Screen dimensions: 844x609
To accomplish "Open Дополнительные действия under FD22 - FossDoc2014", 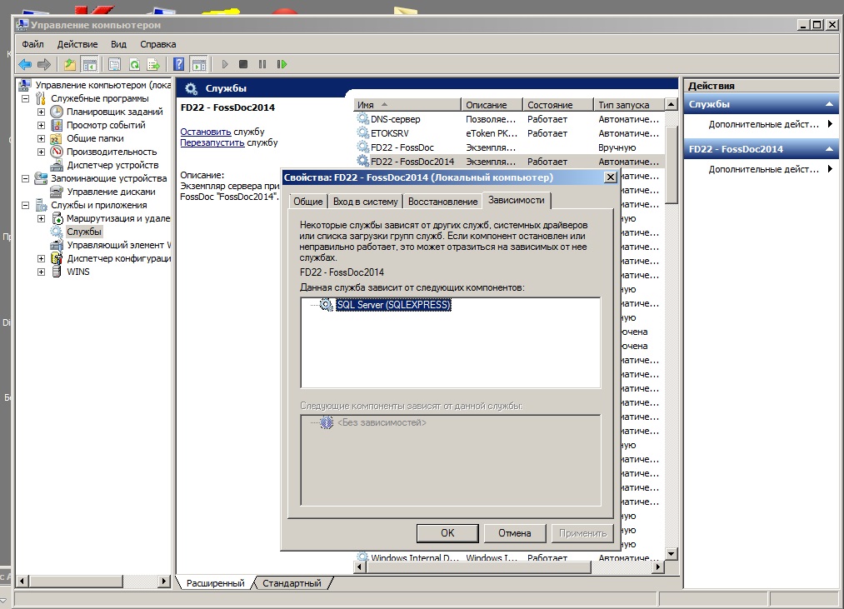I will pos(764,169).
